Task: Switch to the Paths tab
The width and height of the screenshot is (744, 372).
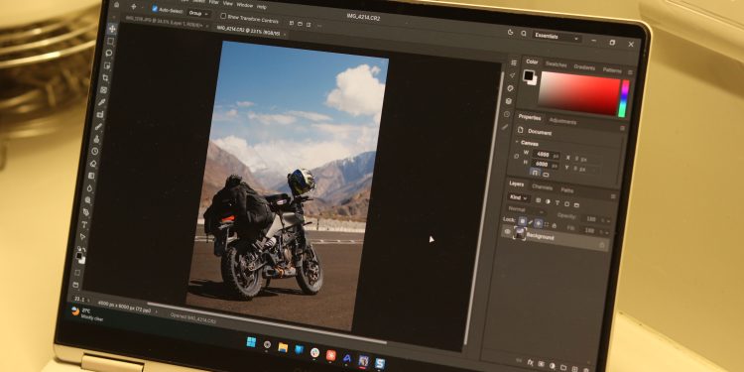Action: pyautogui.click(x=567, y=190)
